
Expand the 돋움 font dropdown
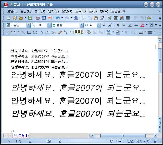click(x=82, y=25)
